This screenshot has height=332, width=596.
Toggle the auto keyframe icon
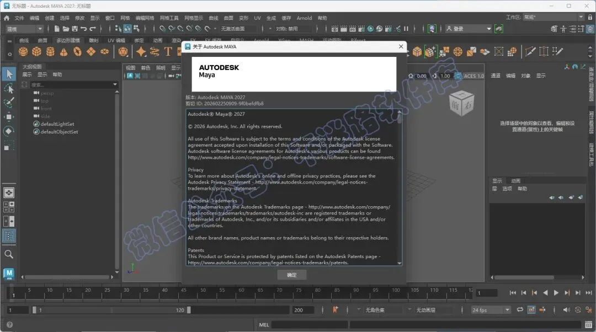578,310
